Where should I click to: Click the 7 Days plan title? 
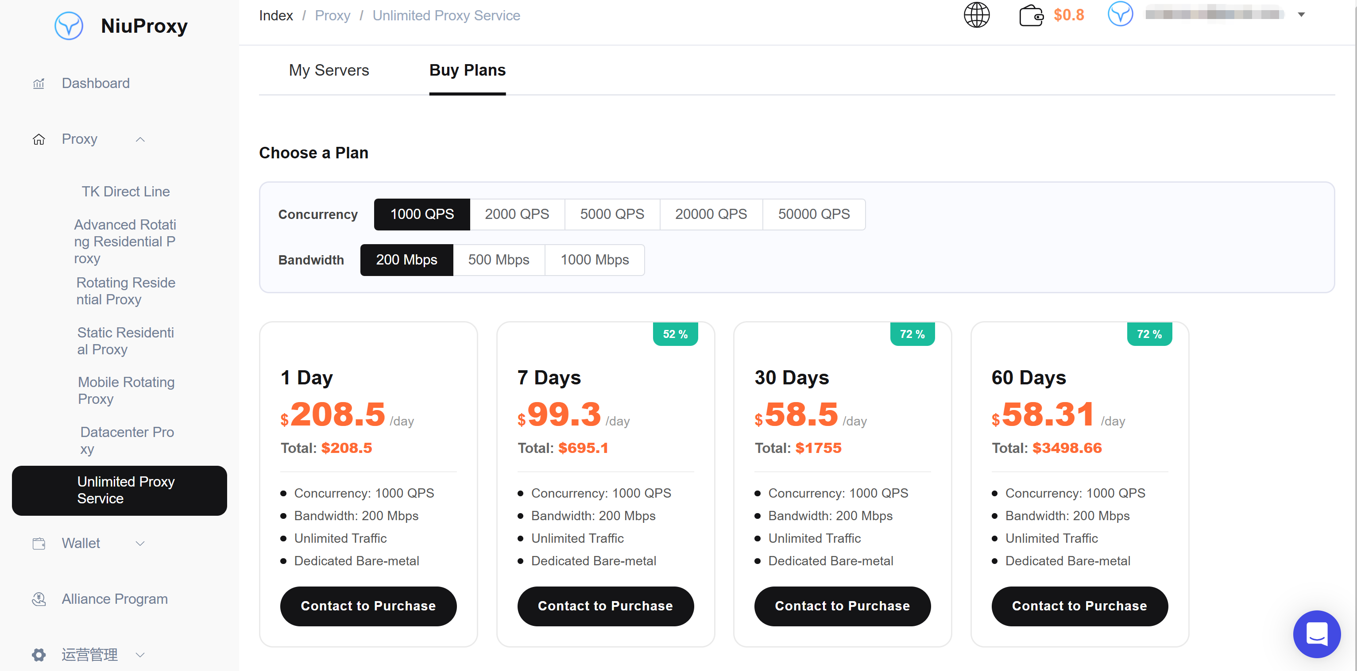tap(549, 377)
